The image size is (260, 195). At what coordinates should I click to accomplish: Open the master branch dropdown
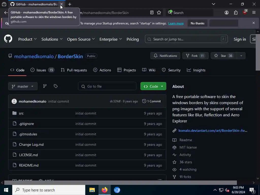[x=23, y=86]
